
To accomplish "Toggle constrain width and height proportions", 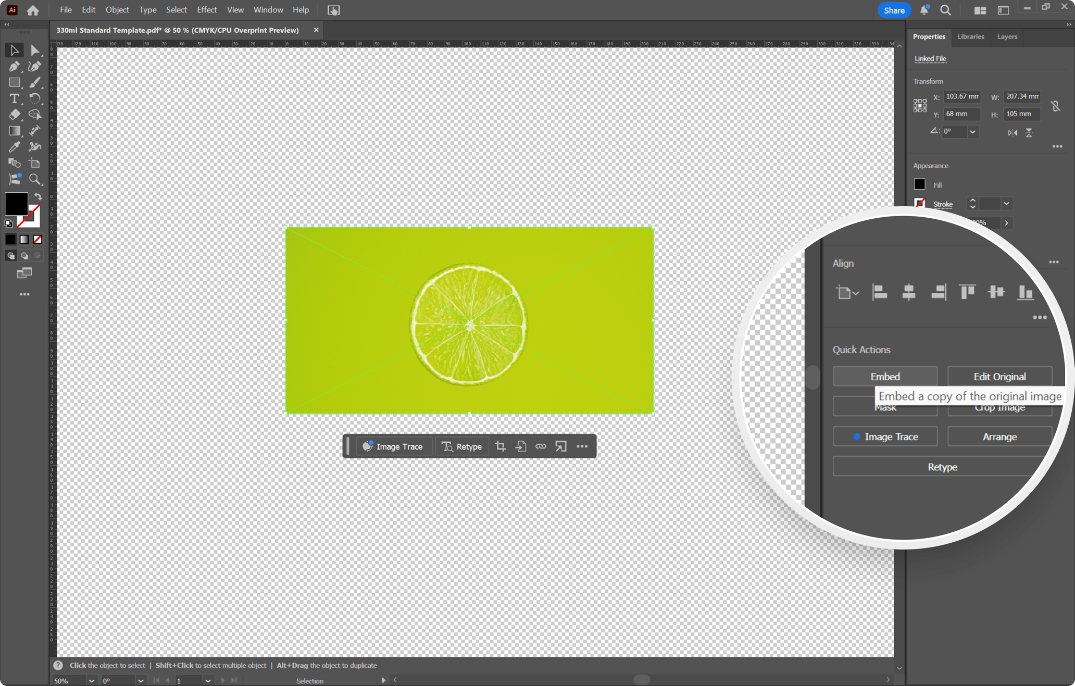I will pos(1055,106).
